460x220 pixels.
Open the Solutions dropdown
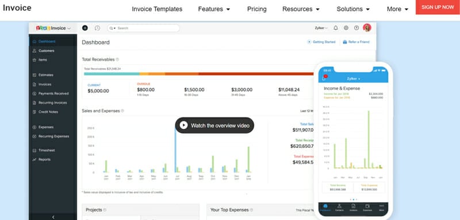pos(353,9)
